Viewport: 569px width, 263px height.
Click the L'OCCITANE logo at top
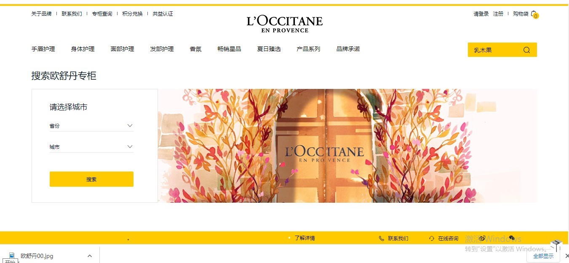[x=285, y=24]
